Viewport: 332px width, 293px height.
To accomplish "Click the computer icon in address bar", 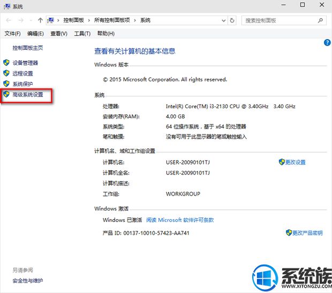I will pos(51,20).
